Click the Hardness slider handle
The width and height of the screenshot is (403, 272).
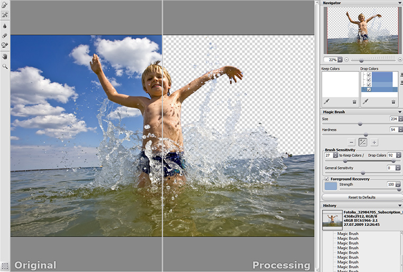tap(366, 135)
